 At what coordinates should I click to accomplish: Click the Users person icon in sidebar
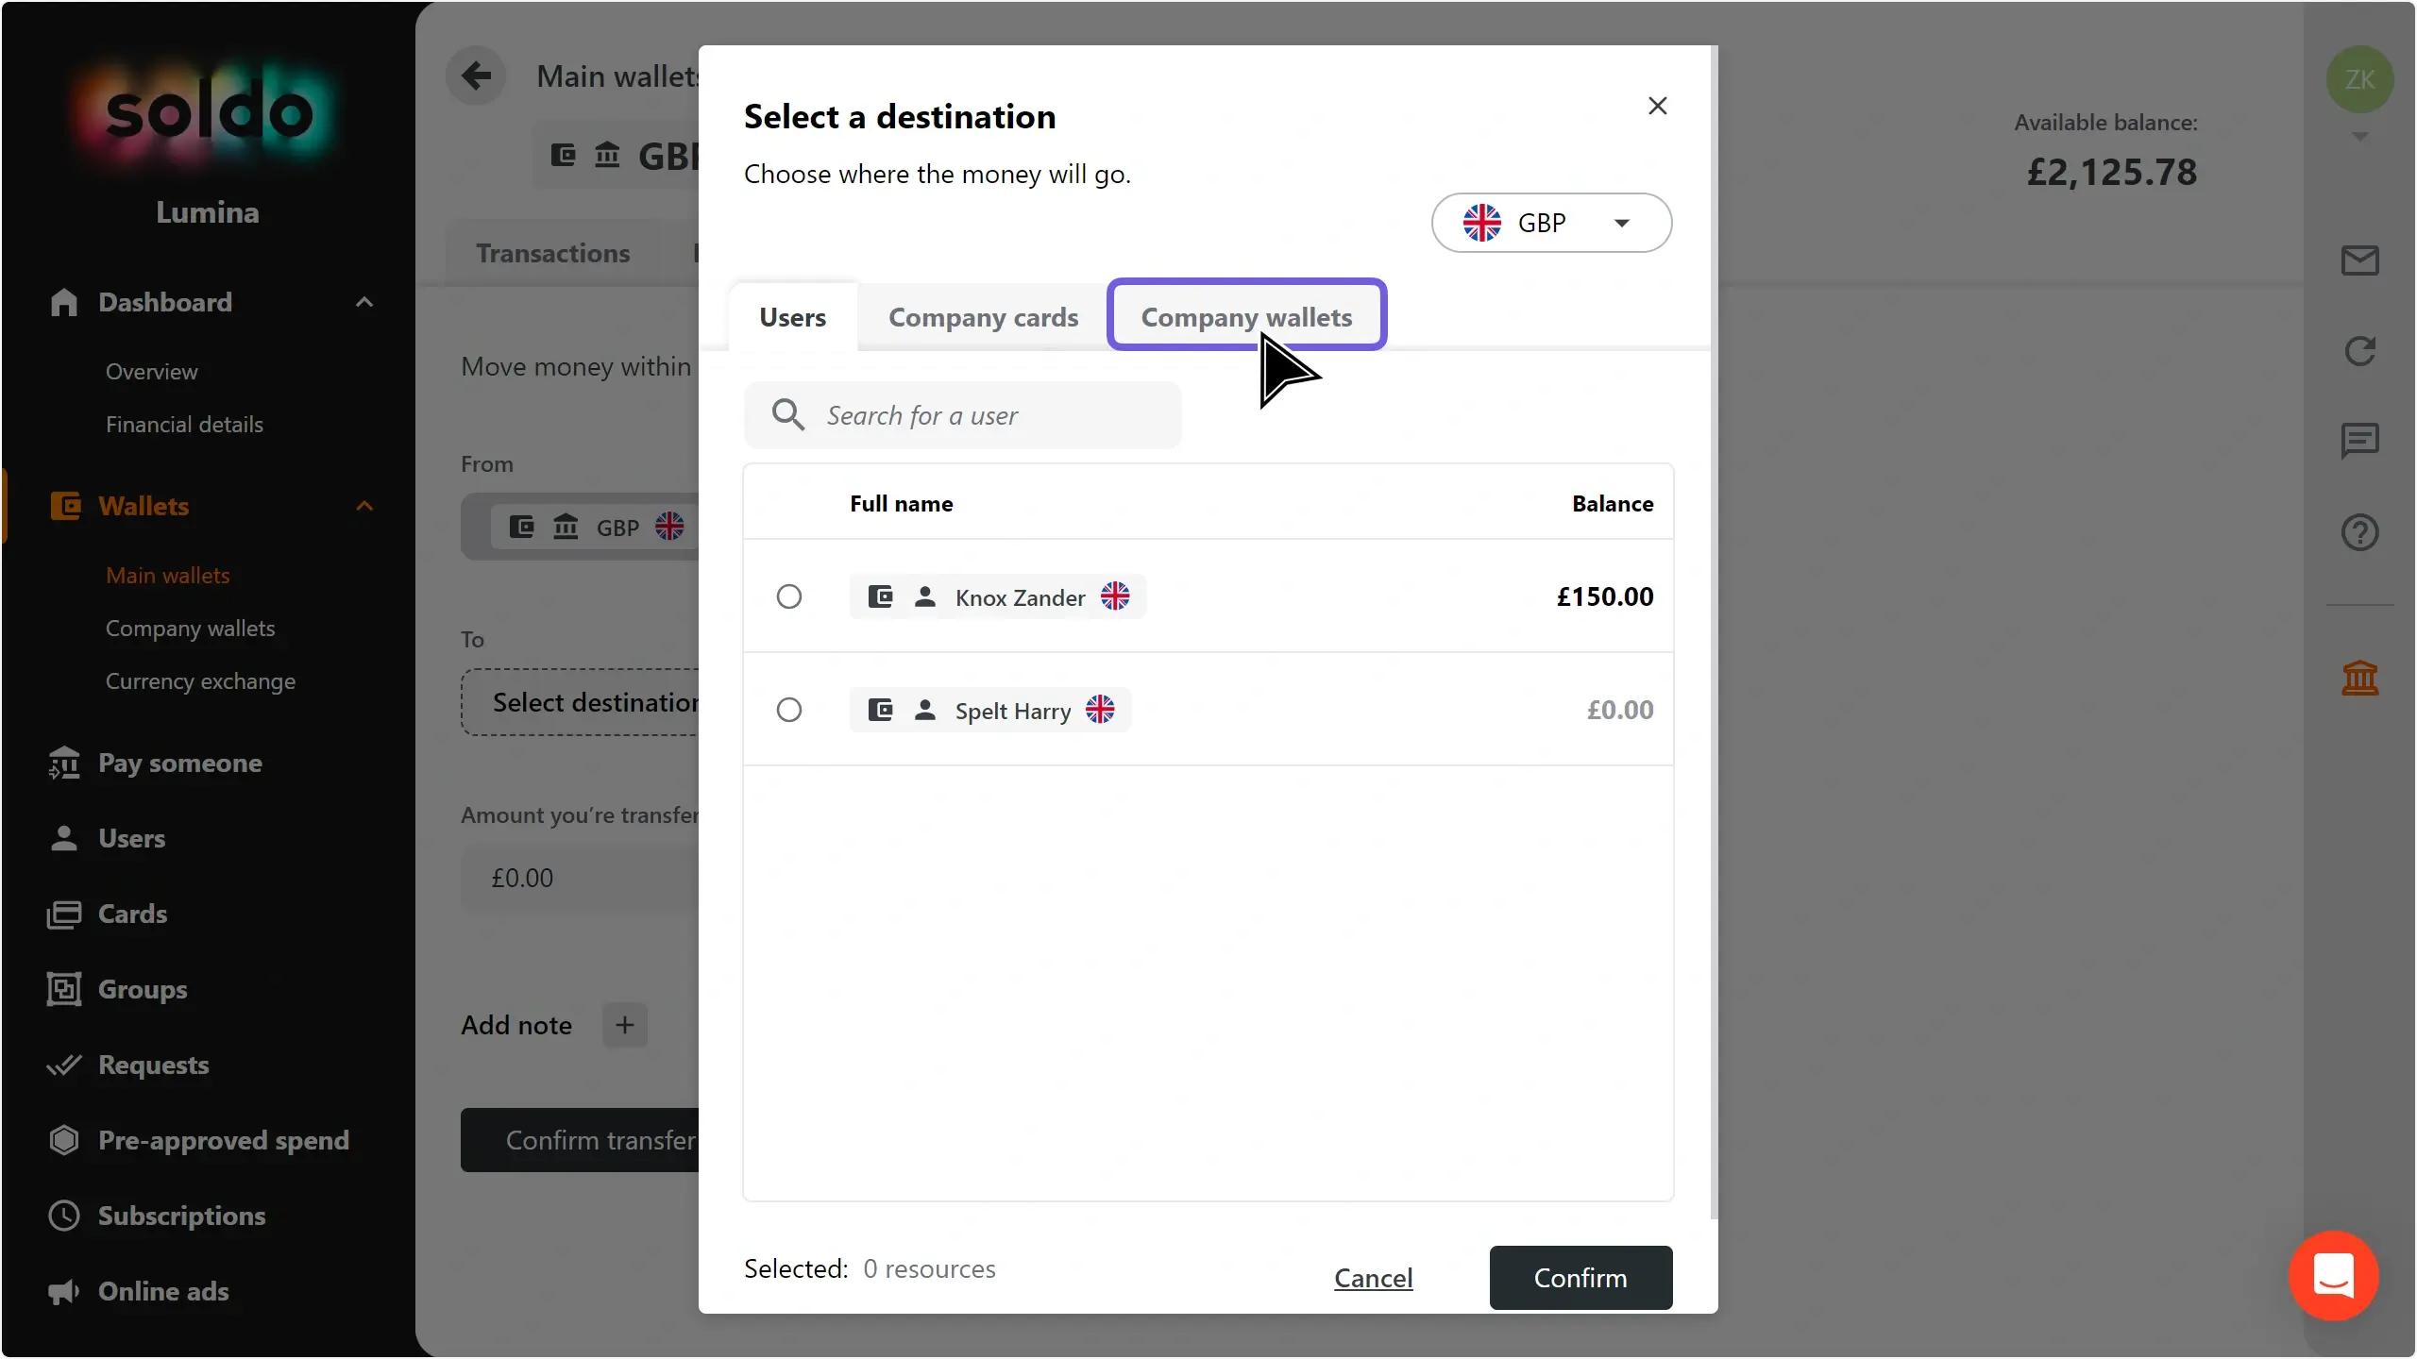(x=64, y=838)
